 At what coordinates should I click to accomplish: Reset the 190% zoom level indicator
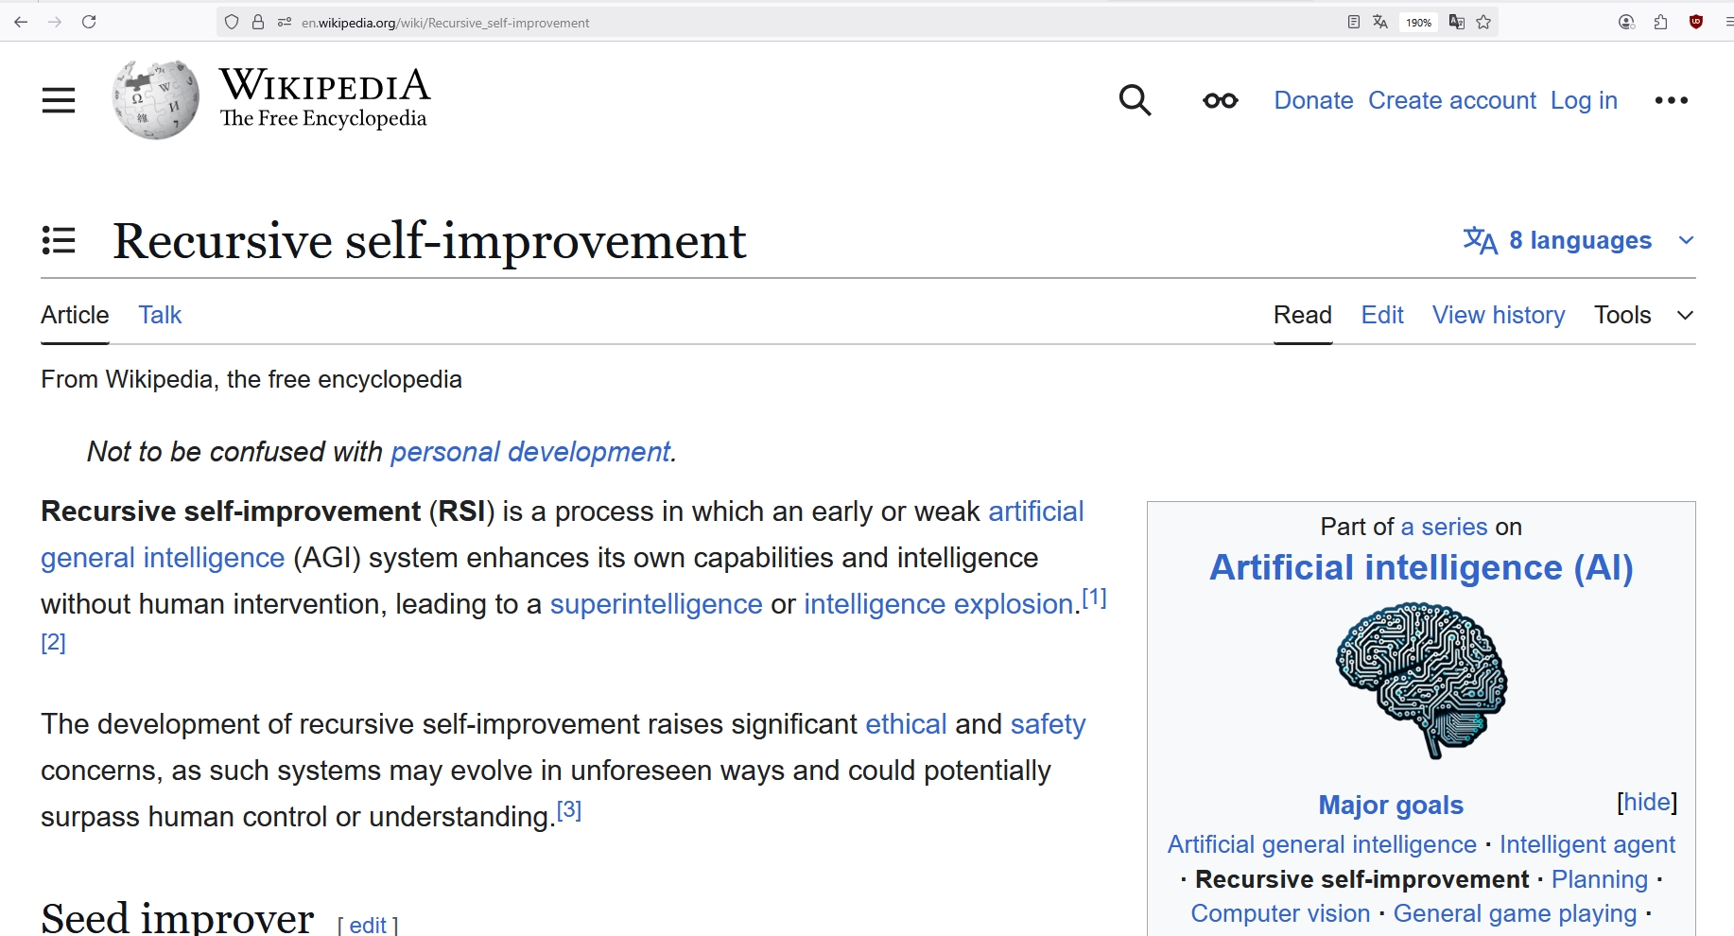(1418, 22)
